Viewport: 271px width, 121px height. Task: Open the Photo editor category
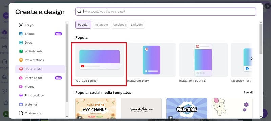pos(40,78)
